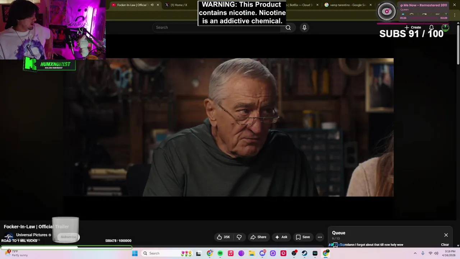Open OBS Studio from the taskbar
This screenshot has width=460, height=259.
(x=294, y=253)
